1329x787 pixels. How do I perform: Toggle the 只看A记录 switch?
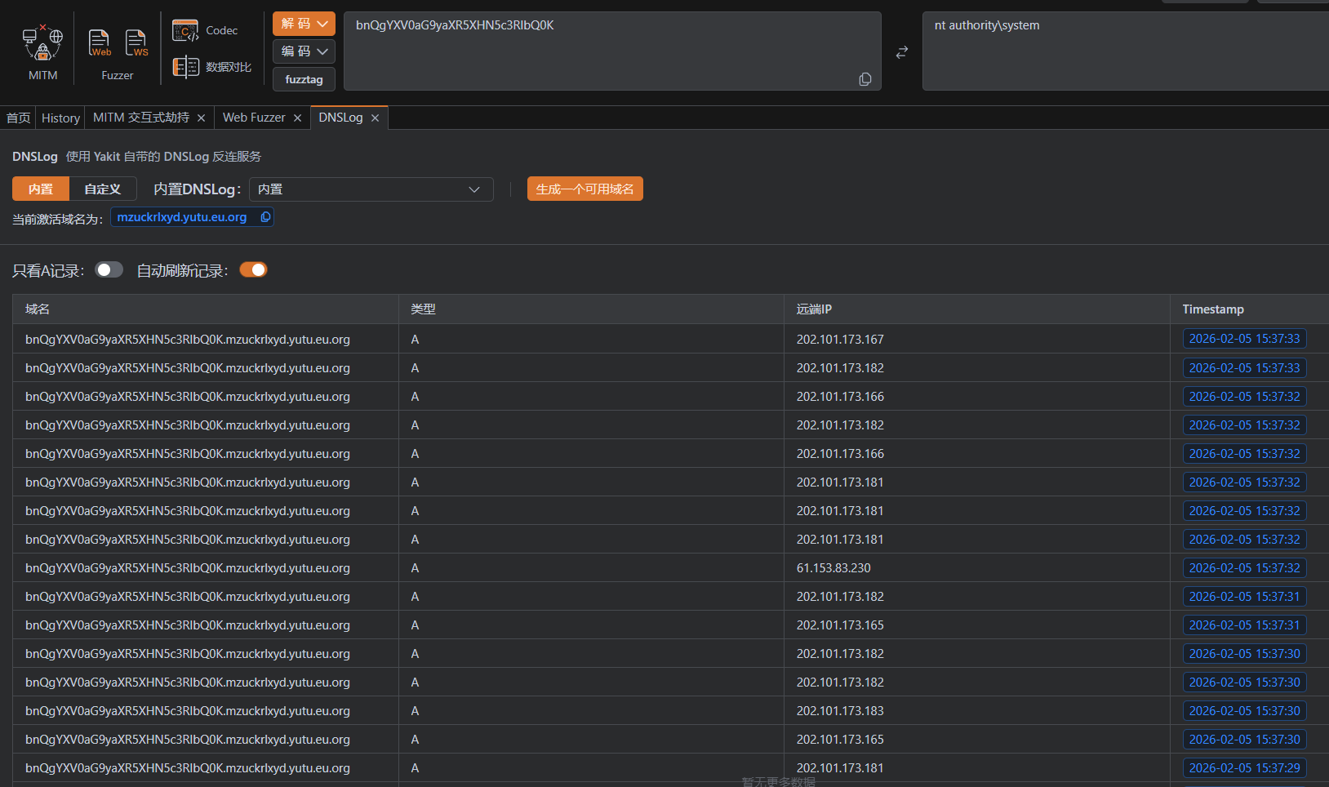[x=109, y=270]
